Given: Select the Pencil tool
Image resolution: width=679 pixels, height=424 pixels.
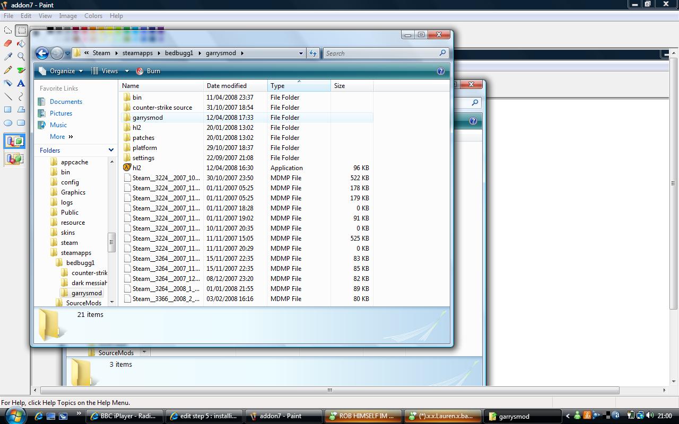Looking at the screenshot, I should point(8,70).
